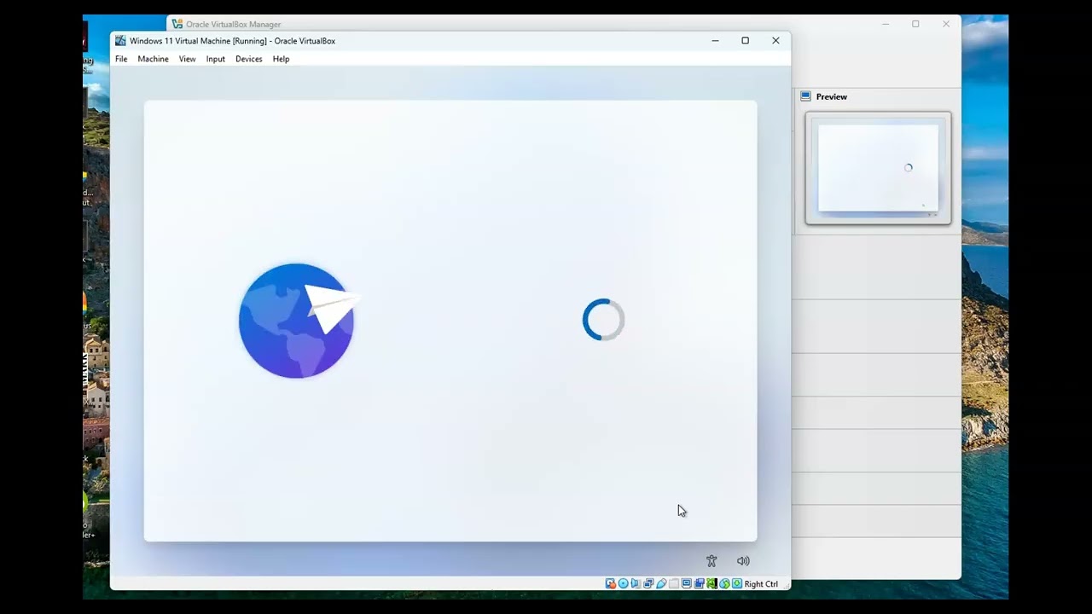Close the Windows 11 Virtual Machine window
The width and height of the screenshot is (1092, 614).
tap(775, 40)
